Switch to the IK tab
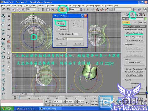Image resolution: width=148 pixels, height=111 pixels. [134, 22]
